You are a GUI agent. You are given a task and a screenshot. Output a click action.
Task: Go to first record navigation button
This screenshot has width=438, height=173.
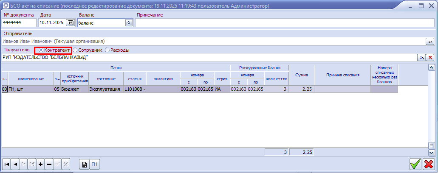(x=7, y=164)
